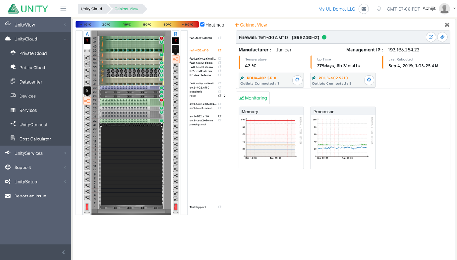Open external link icon for Test hyper1

point(220,207)
